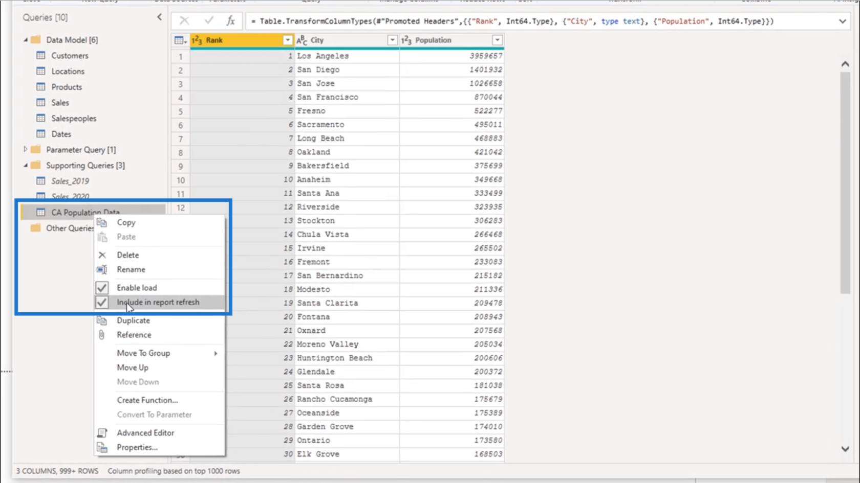Click the cancel formula X icon

pyautogui.click(x=184, y=21)
